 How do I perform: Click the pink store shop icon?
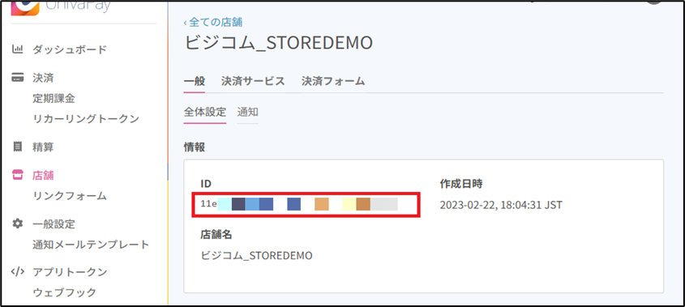17,175
